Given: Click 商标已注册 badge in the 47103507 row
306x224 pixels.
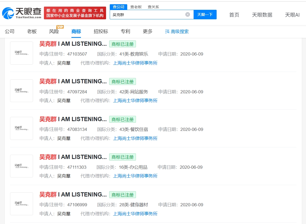Looking at the screenshot, I should pos(122,44).
